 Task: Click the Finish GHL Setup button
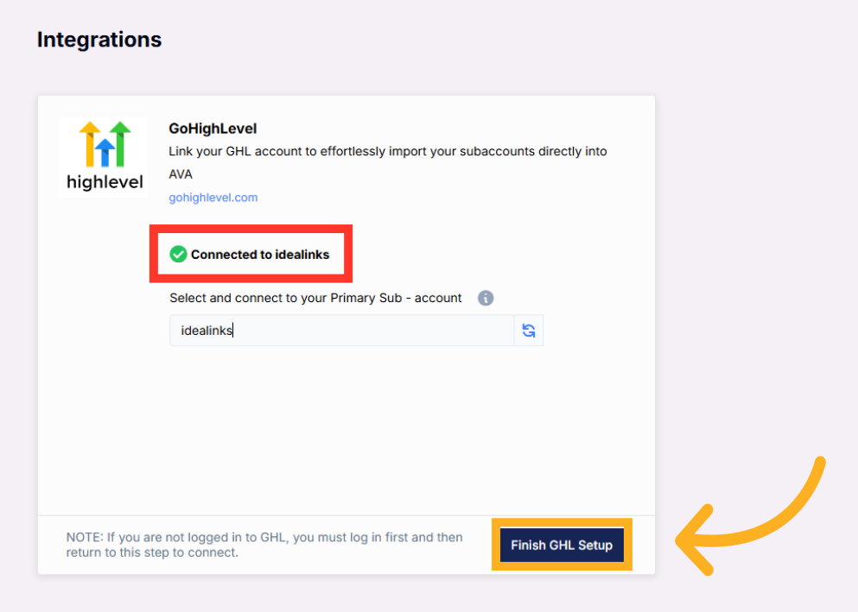(562, 545)
